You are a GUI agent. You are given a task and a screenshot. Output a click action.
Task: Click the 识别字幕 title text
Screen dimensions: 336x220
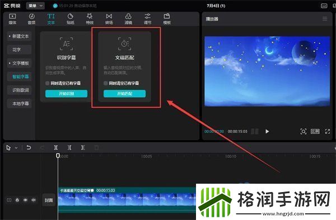(x=67, y=58)
